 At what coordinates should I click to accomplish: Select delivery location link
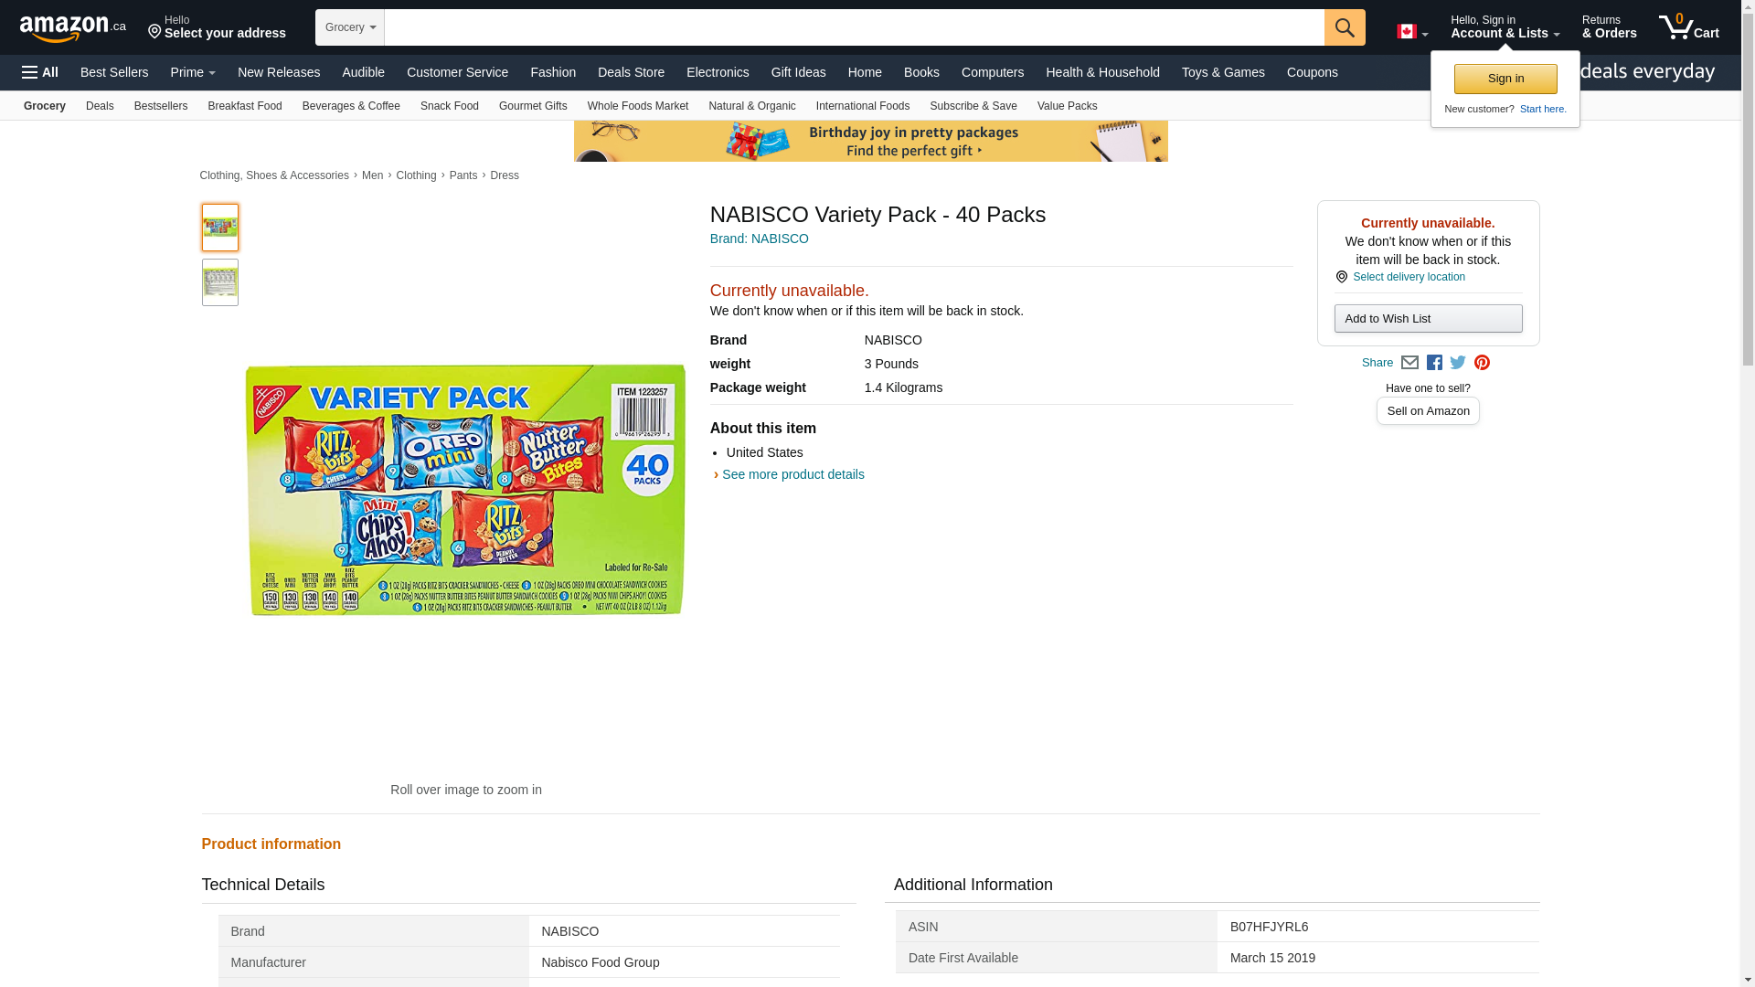(x=1409, y=277)
